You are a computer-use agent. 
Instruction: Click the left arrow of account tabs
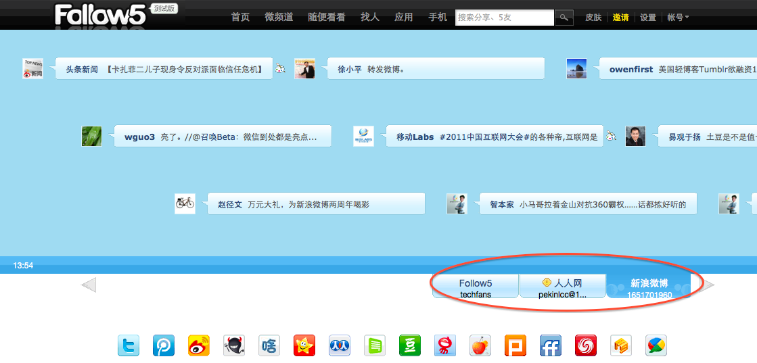click(x=89, y=285)
